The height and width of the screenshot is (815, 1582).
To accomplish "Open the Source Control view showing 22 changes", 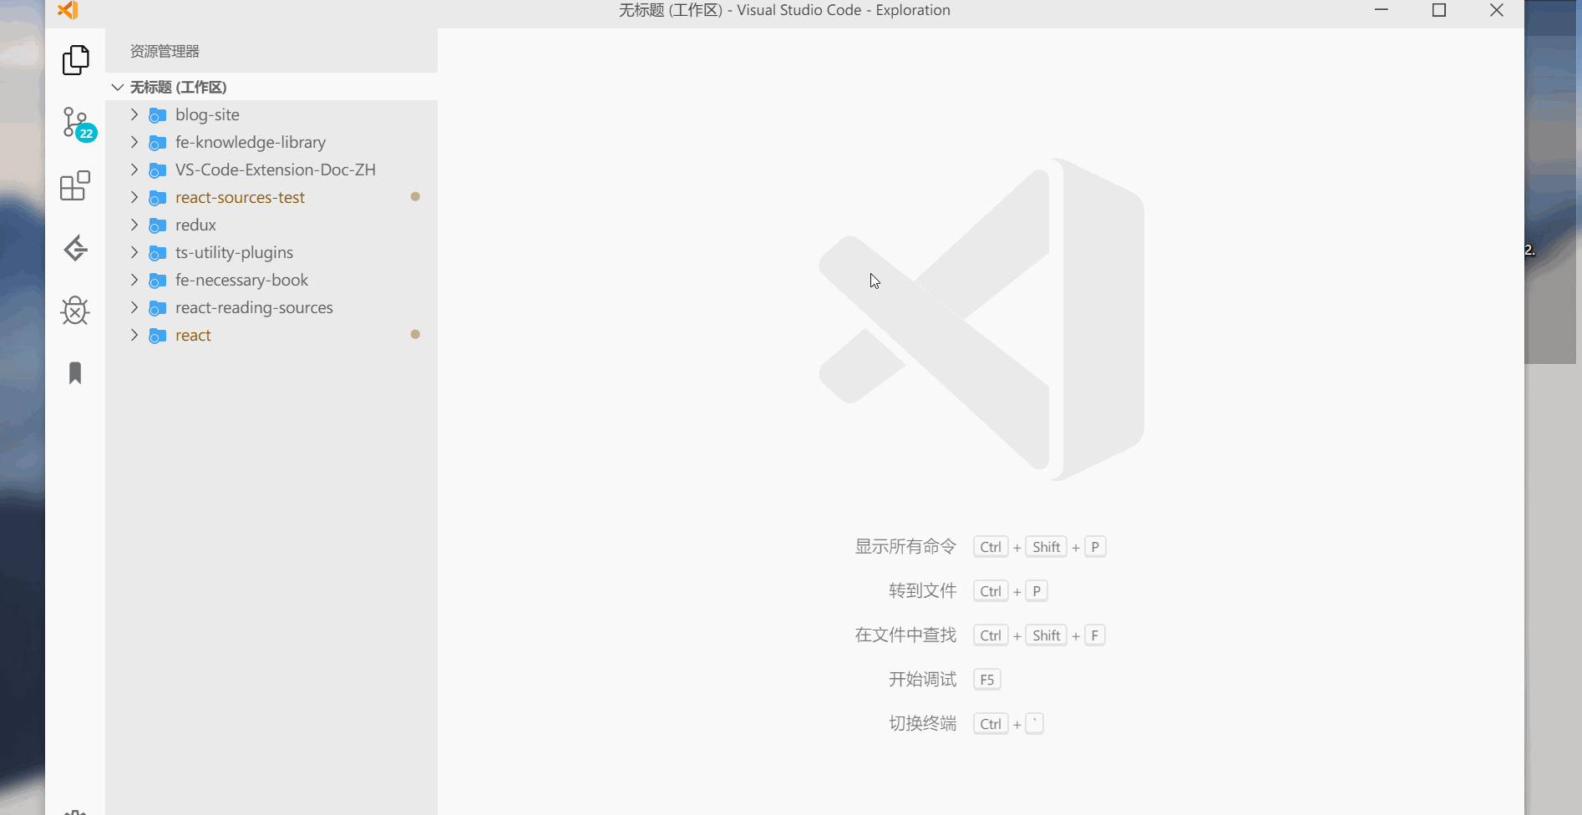I will coord(75,123).
